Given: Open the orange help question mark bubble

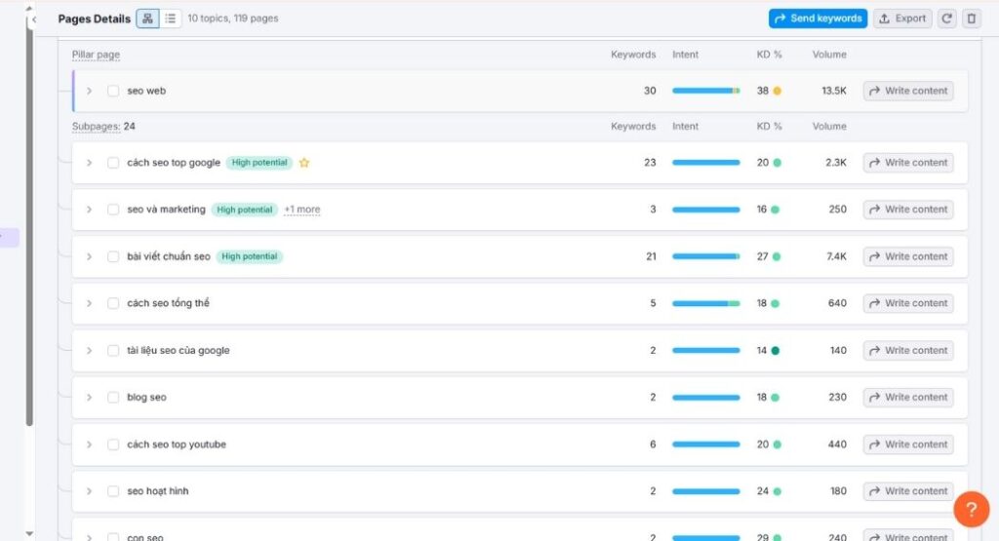Looking at the screenshot, I should [x=971, y=509].
